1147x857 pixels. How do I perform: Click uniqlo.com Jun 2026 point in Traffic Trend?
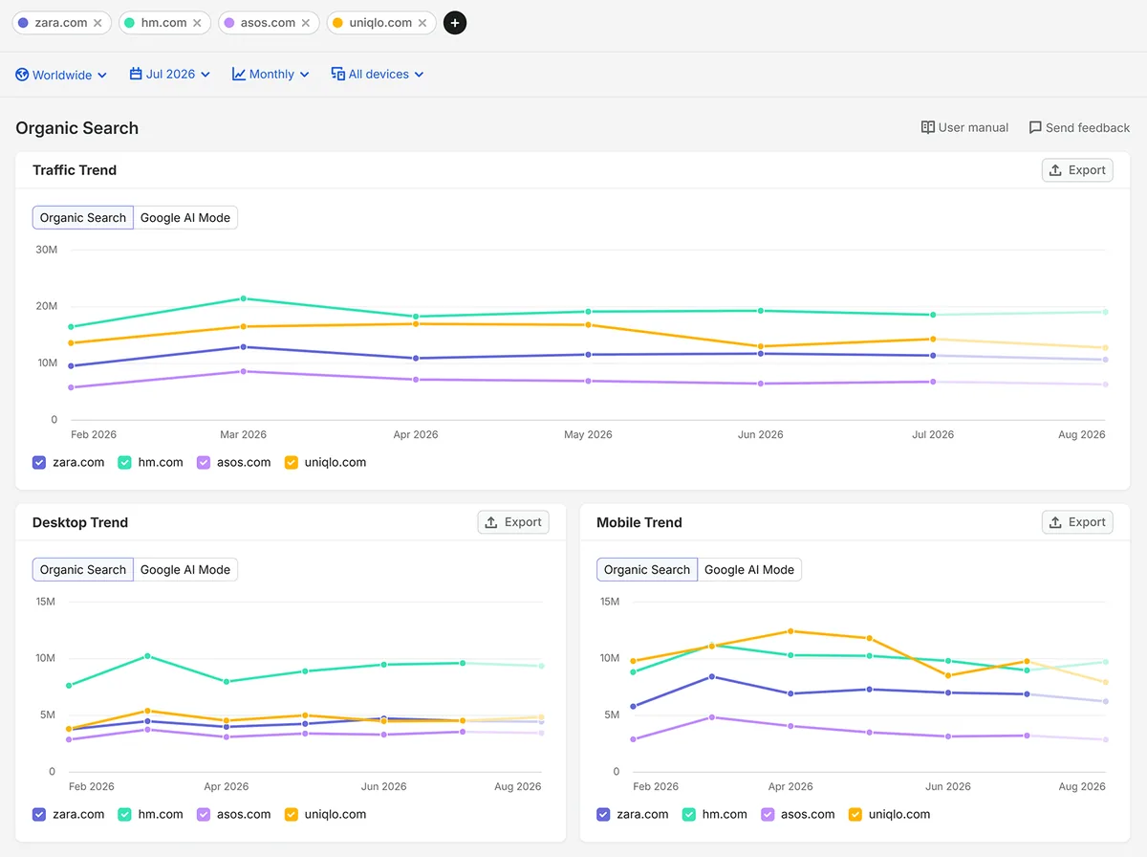click(761, 346)
